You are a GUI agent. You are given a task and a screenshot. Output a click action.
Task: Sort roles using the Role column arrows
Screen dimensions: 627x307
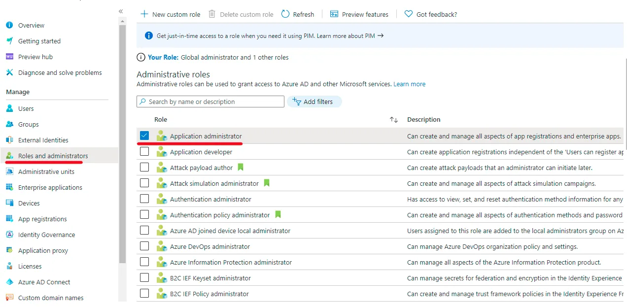pos(393,120)
